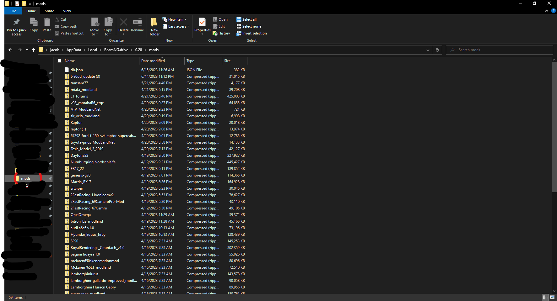Click Select all in ribbon
The width and height of the screenshot is (557, 301).
point(247,19)
